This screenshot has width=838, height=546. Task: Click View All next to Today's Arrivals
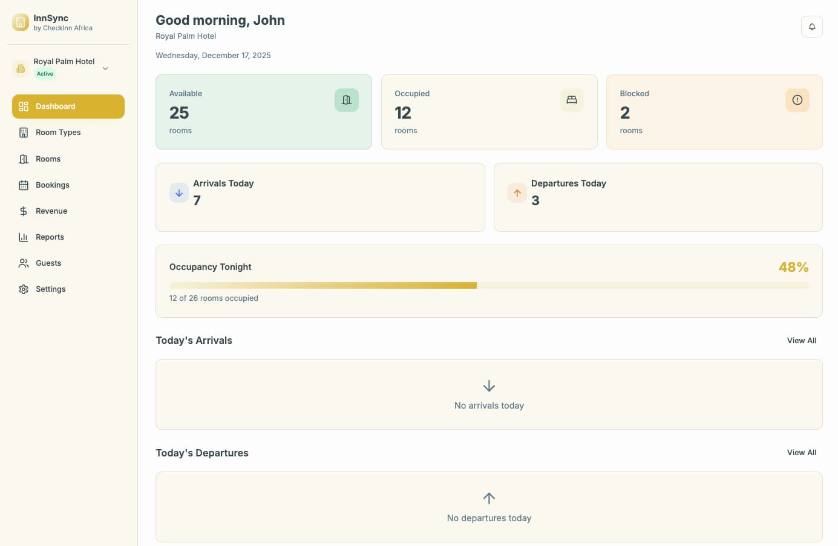tap(802, 340)
